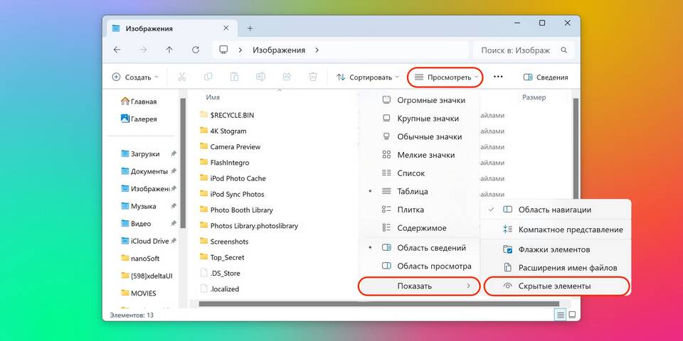
Task: Toggle Расширения имен файлов option
Action: 556,268
